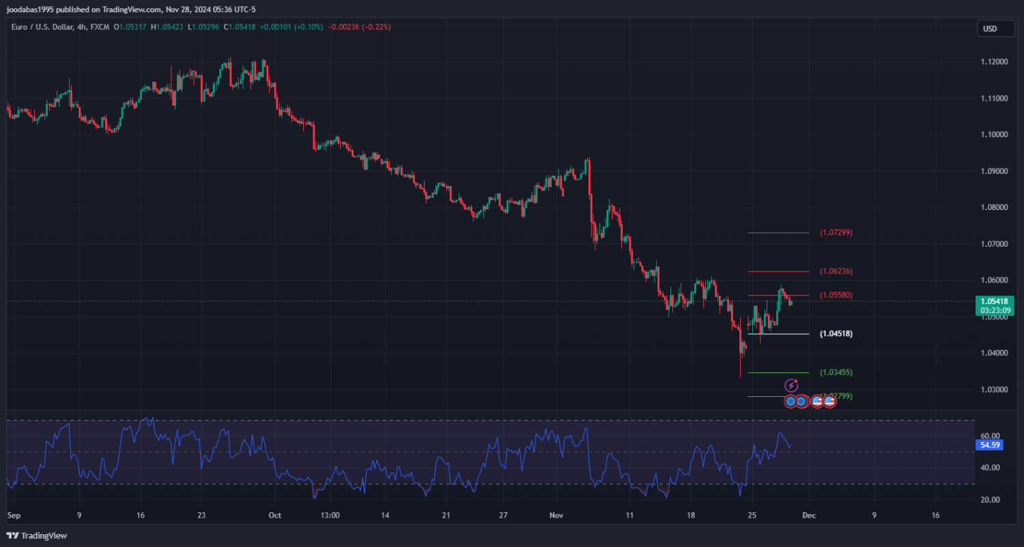Click the green change value +0.00101 (+0.10%)
This screenshot has width=1024, height=547.
292,27
